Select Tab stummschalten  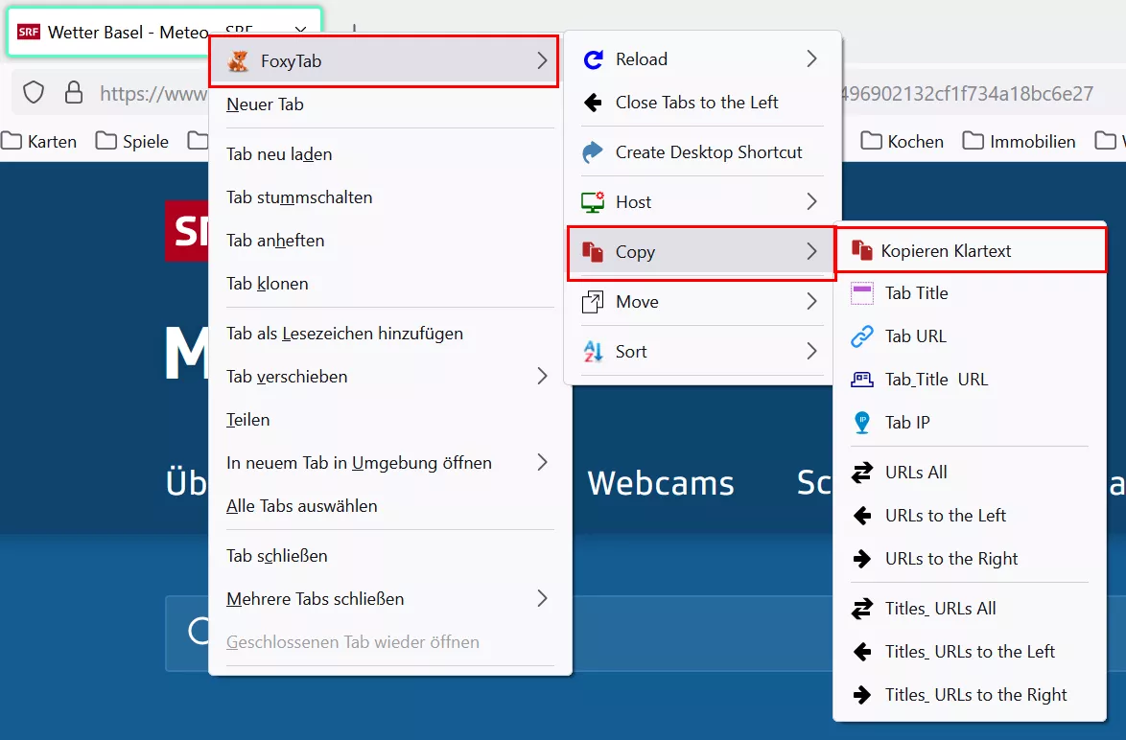pos(390,197)
